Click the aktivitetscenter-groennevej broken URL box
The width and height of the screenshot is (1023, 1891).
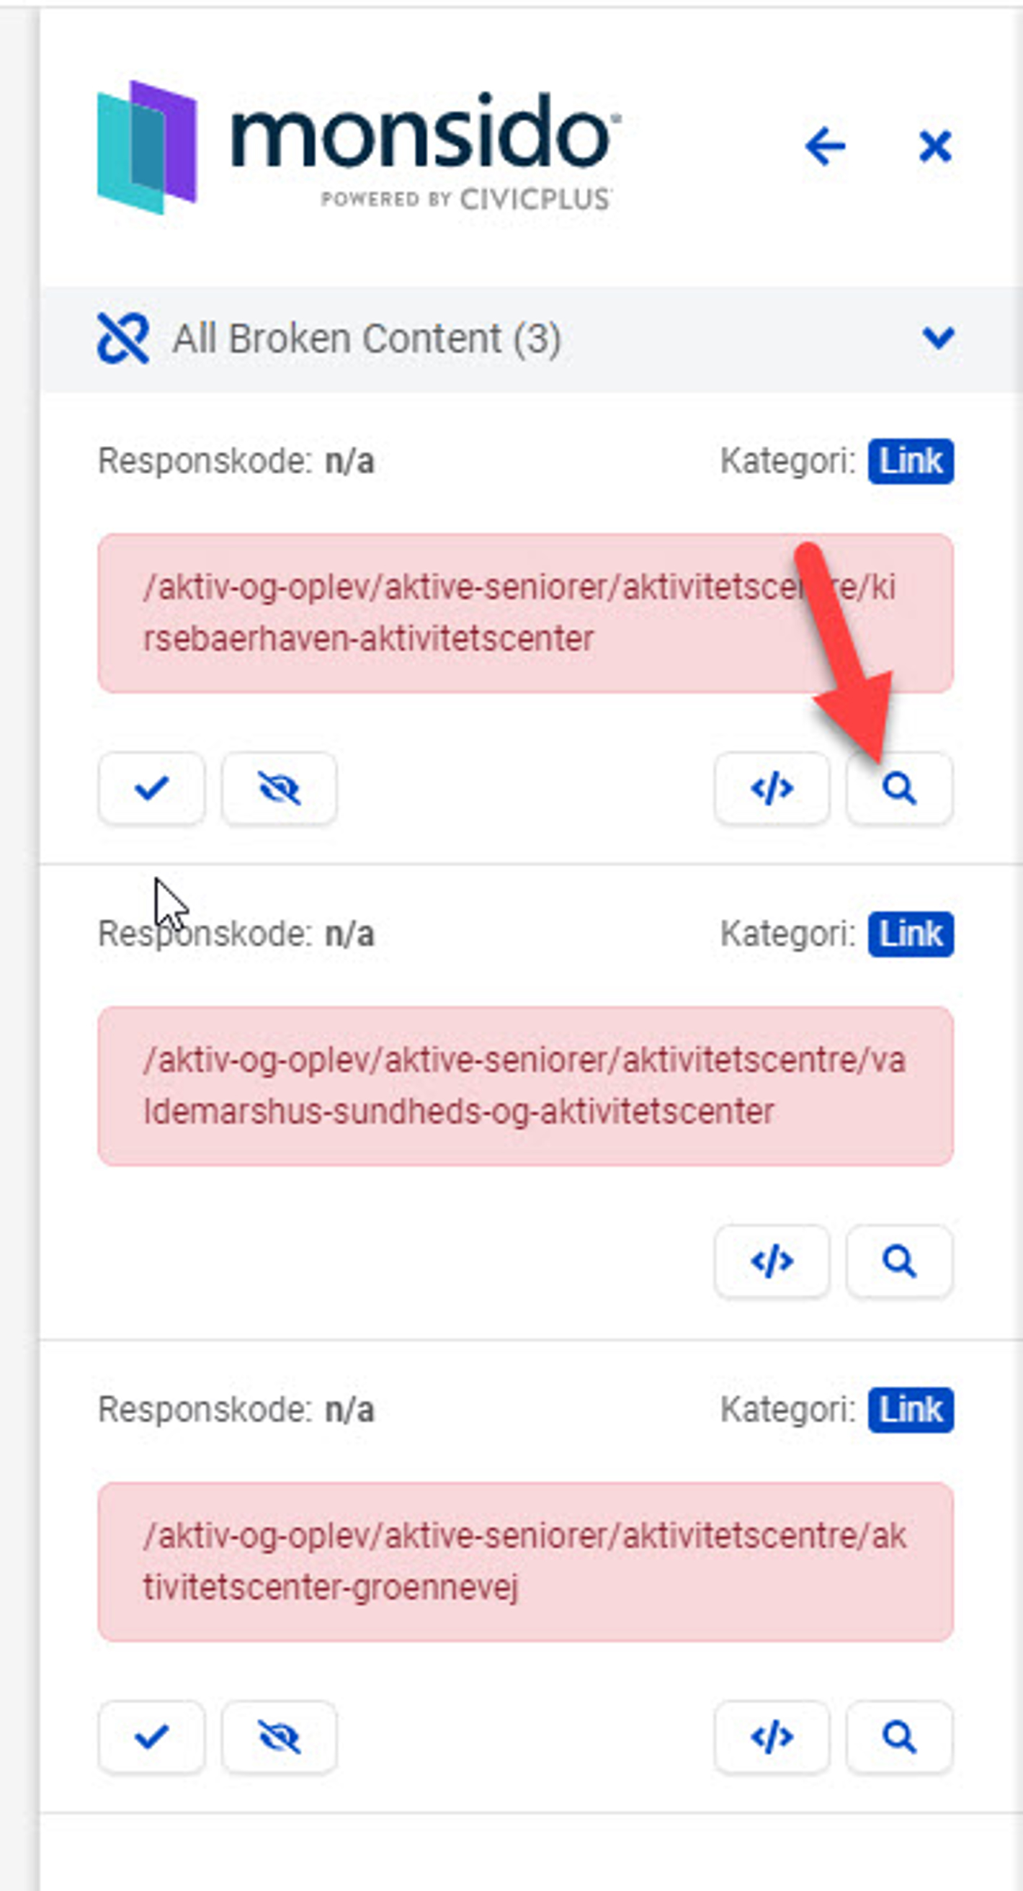coord(526,1561)
